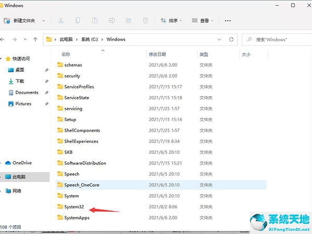This screenshot has height=234, width=312.
Task: Select OneDrive in navigation pane
Action: [x=22, y=163]
